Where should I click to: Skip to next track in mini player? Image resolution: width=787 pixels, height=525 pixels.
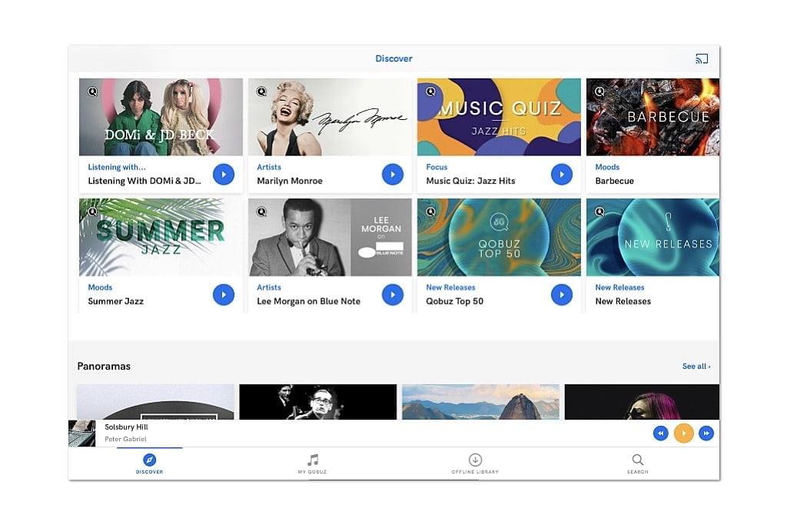pos(706,434)
